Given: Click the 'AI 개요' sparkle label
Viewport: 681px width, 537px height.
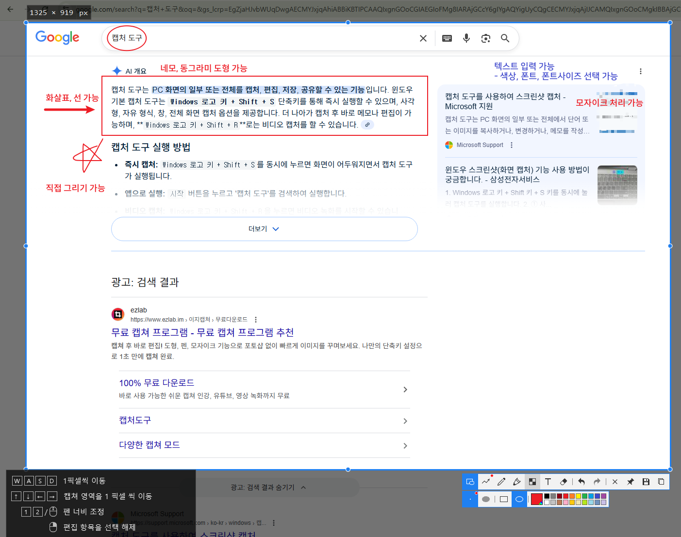Looking at the screenshot, I should click(129, 71).
